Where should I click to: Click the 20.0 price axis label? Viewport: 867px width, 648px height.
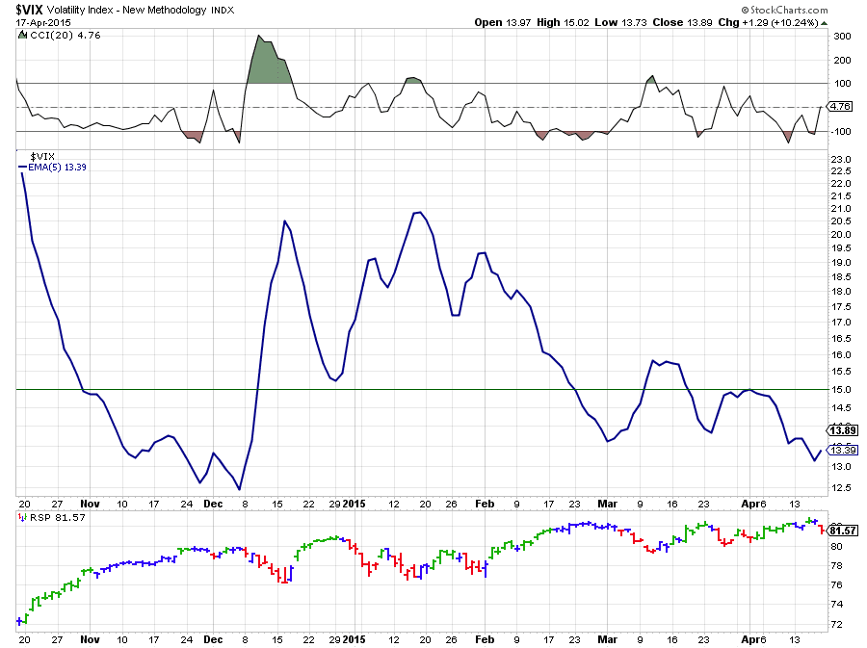pyautogui.click(x=841, y=234)
